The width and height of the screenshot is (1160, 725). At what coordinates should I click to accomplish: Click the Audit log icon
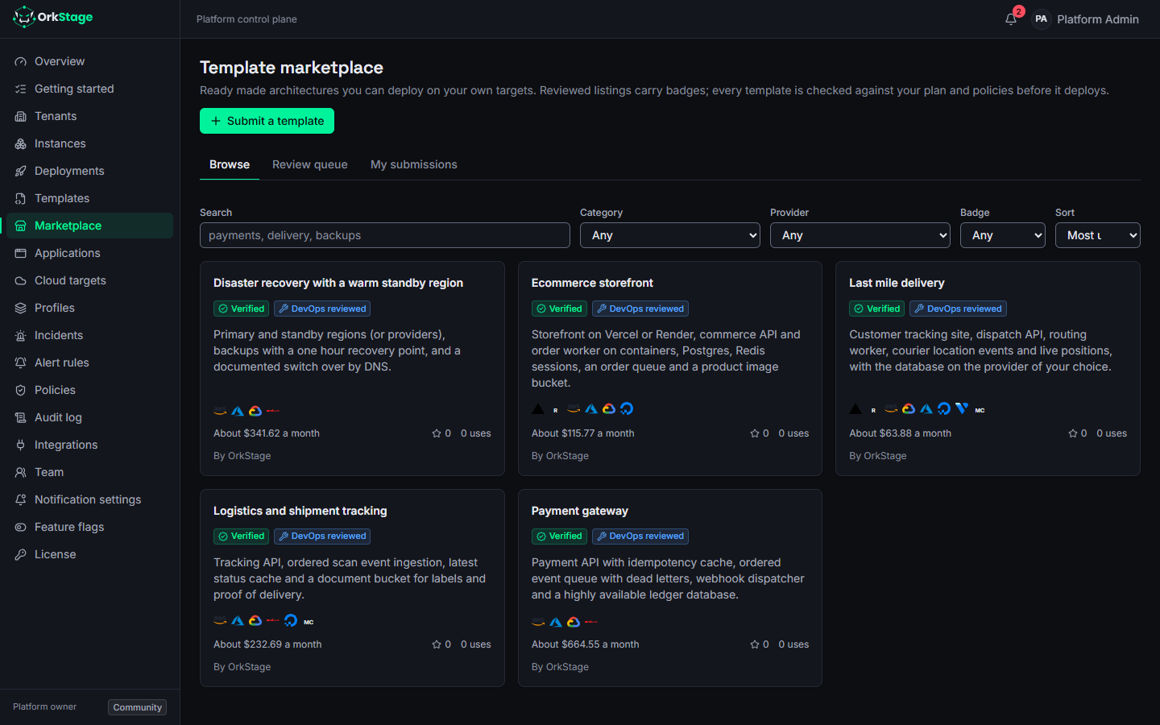point(21,417)
